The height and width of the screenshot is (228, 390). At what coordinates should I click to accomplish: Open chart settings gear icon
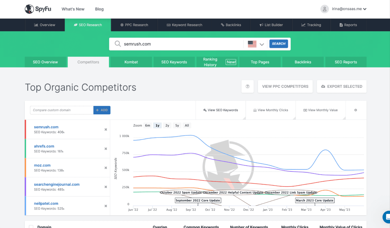[356, 110]
